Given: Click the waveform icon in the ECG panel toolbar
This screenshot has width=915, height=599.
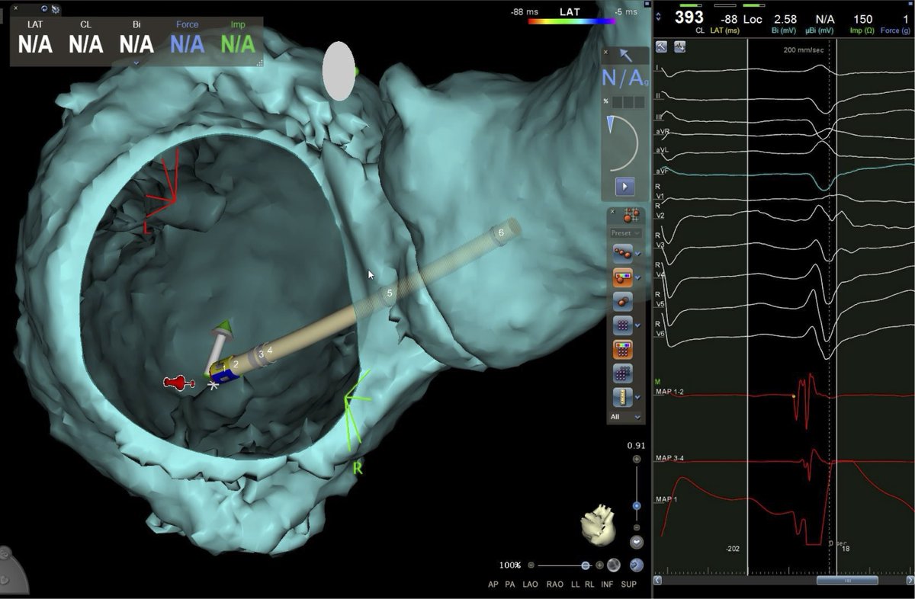Looking at the screenshot, I should tap(679, 46).
